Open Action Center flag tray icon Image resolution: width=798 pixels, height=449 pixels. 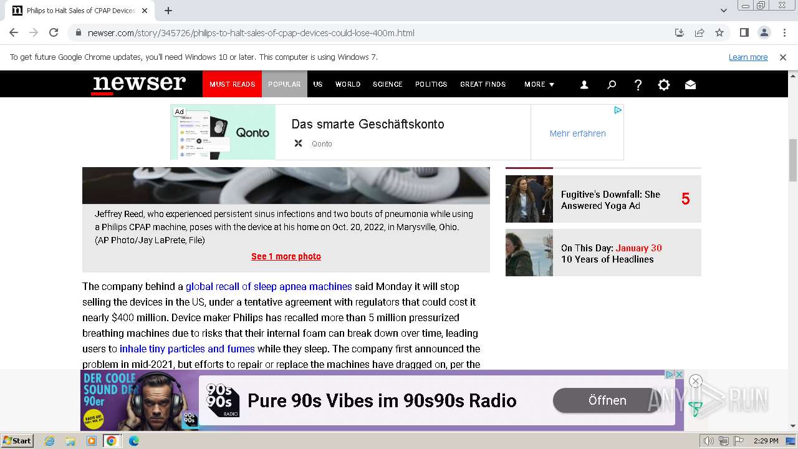[738, 441]
